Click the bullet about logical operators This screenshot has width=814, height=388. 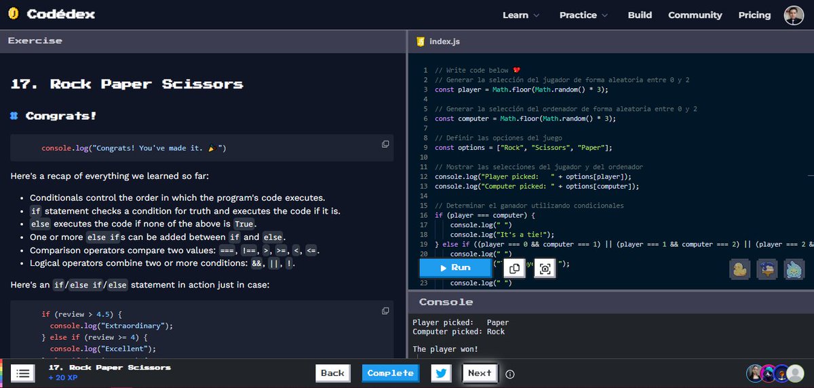coord(162,263)
